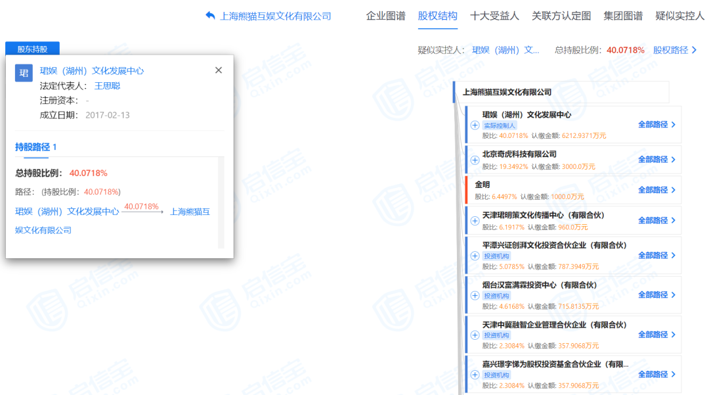
Task: Click 上海熊猫互娱 target in shareholding path
Action: tap(190, 211)
